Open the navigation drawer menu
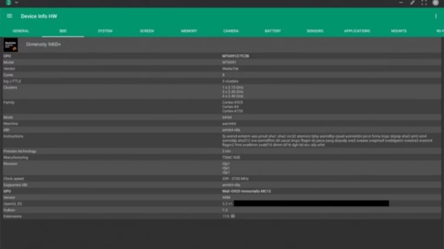Image resolution: width=444 pixels, height=249 pixels. click(x=9, y=16)
